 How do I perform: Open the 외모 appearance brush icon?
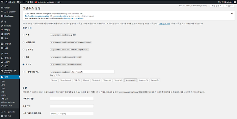2,54
